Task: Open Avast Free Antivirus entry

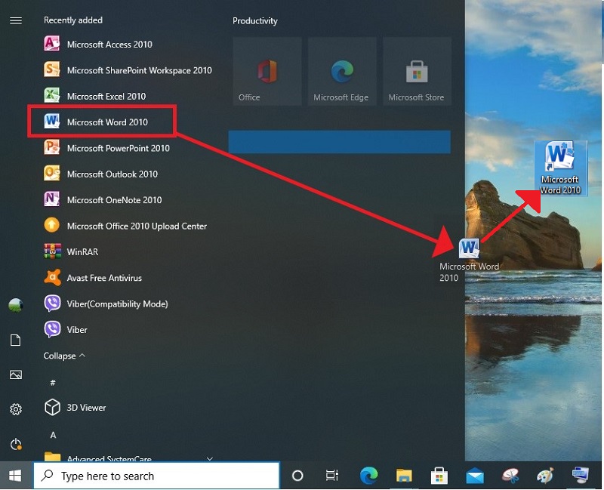Action: coord(103,278)
